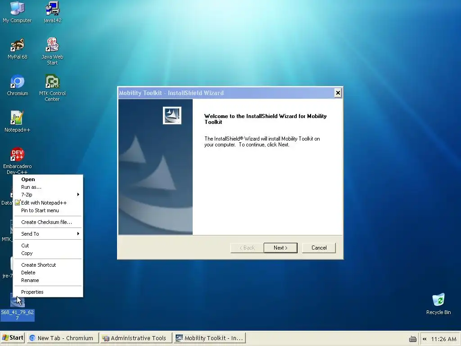Choose Pin to Start menu entry
This screenshot has width=461, height=346.
click(x=48, y=210)
